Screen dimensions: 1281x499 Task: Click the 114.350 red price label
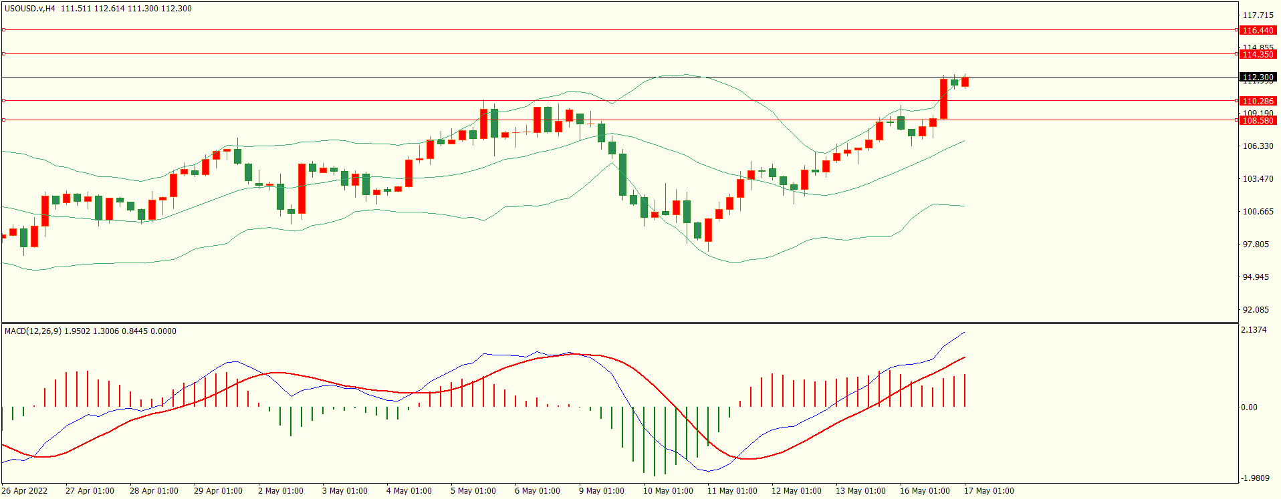pos(1258,54)
